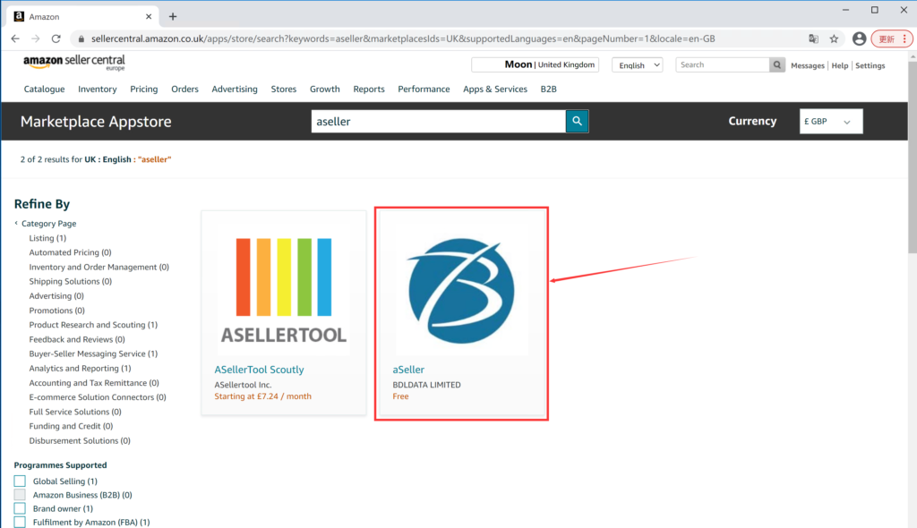Tick the Amazon Business (B2B) checkbox
Image resolution: width=917 pixels, height=528 pixels.
20,495
